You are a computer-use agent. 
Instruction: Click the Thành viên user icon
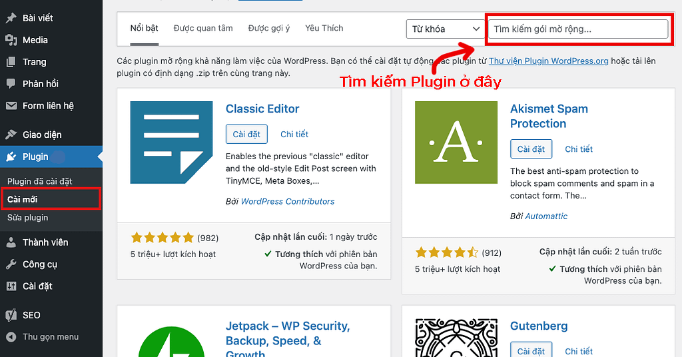[x=11, y=242]
